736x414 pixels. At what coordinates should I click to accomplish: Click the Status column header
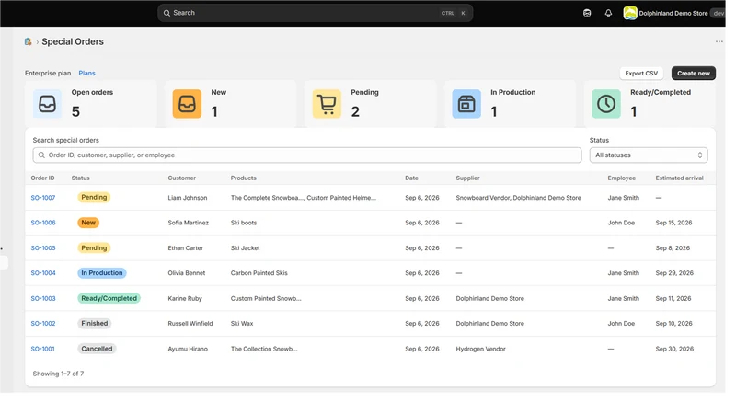click(x=81, y=178)
